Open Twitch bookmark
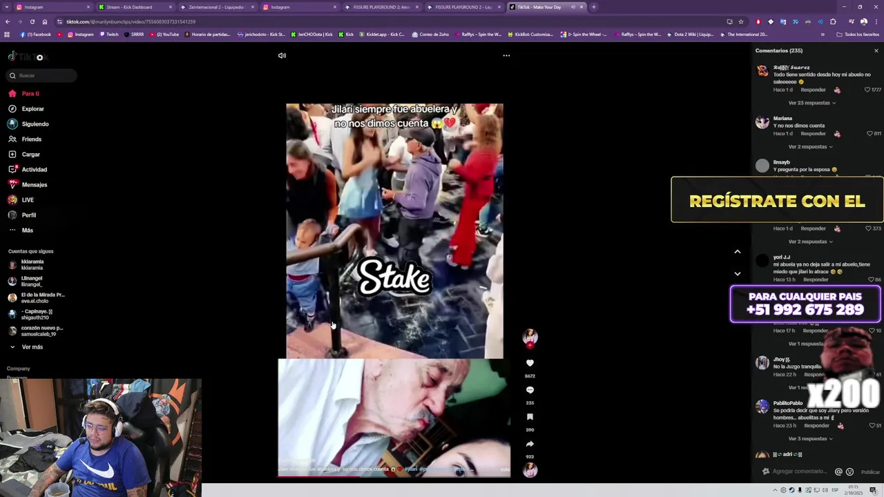 (x=108, y=35)
